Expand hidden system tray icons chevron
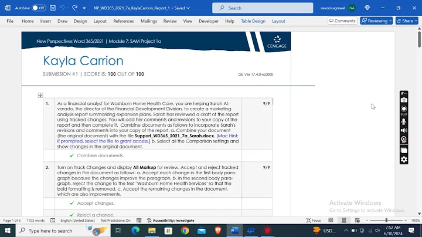 coord(346,231)
